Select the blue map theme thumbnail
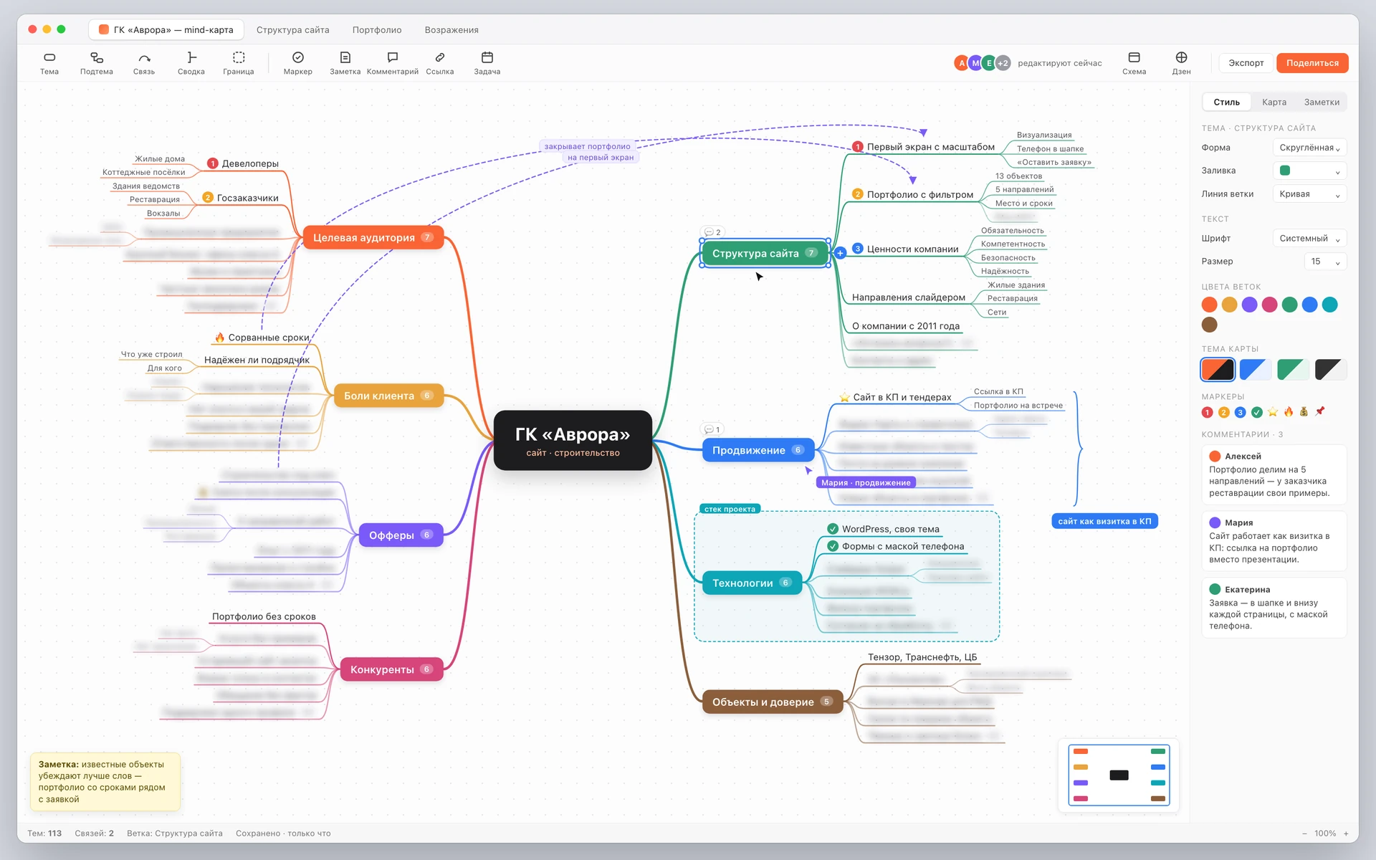This screenshot has height=860, width=1376. pyautogui.click(x=1256, y=370)
